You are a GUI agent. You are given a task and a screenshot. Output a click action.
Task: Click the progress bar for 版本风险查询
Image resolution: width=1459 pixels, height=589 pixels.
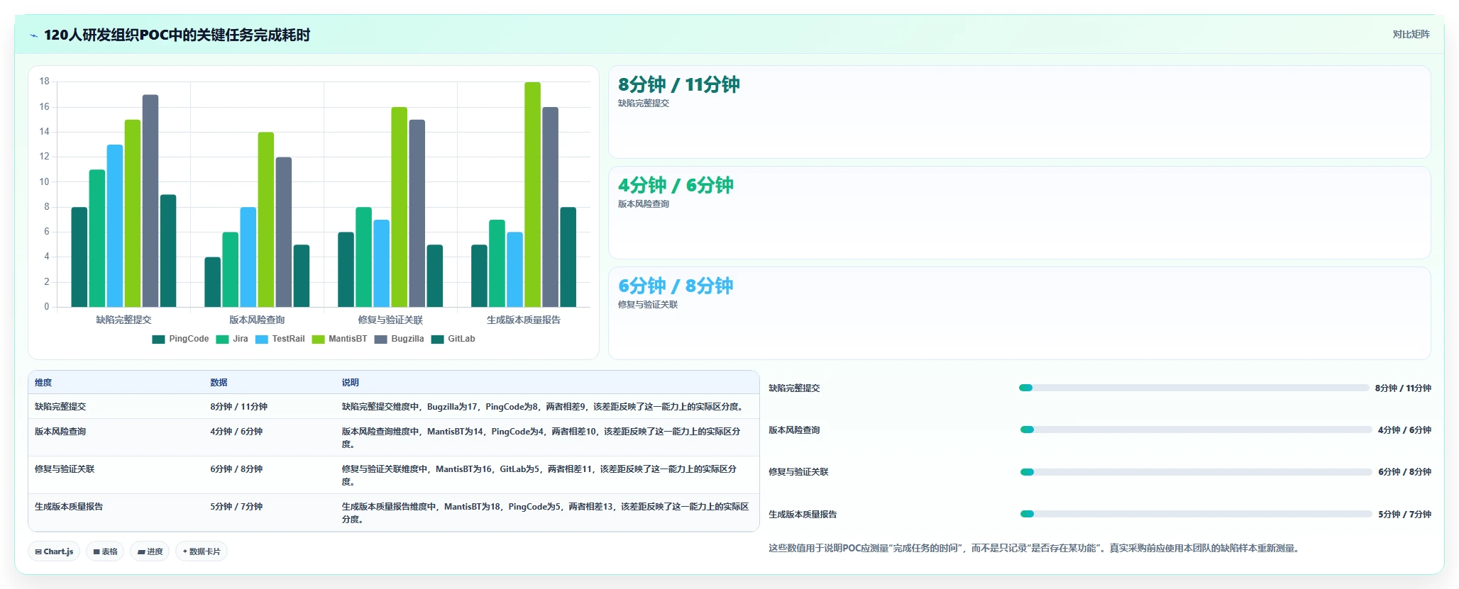(x=1196, y=430)
